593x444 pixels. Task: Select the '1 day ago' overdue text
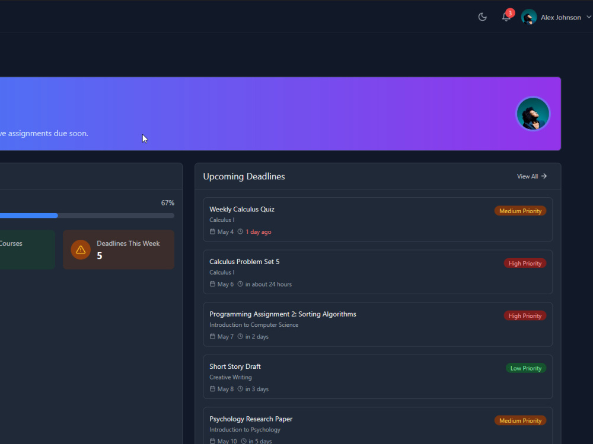coord(259,232)
